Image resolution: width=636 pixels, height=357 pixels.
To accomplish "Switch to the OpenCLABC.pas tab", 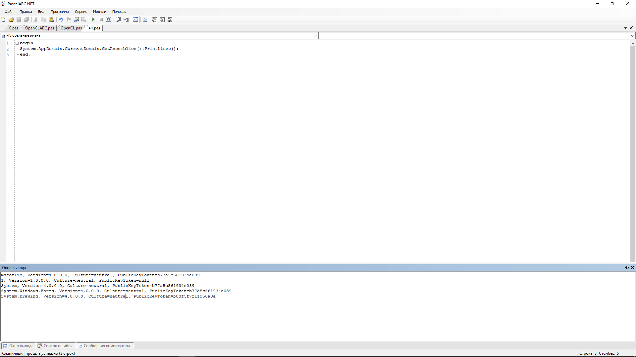I will [x=39, y=28].
